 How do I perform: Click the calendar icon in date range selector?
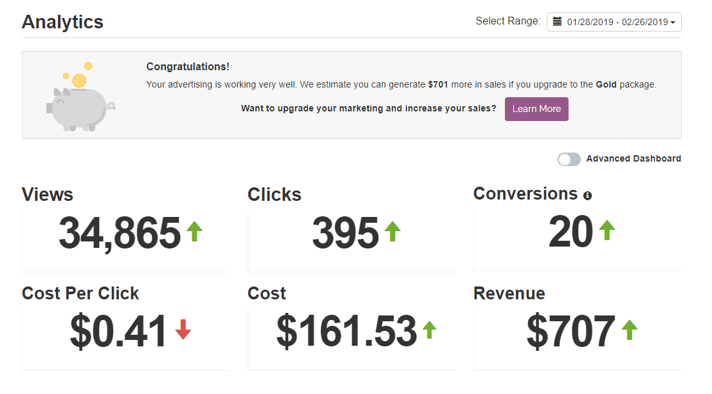coord(557,21)
